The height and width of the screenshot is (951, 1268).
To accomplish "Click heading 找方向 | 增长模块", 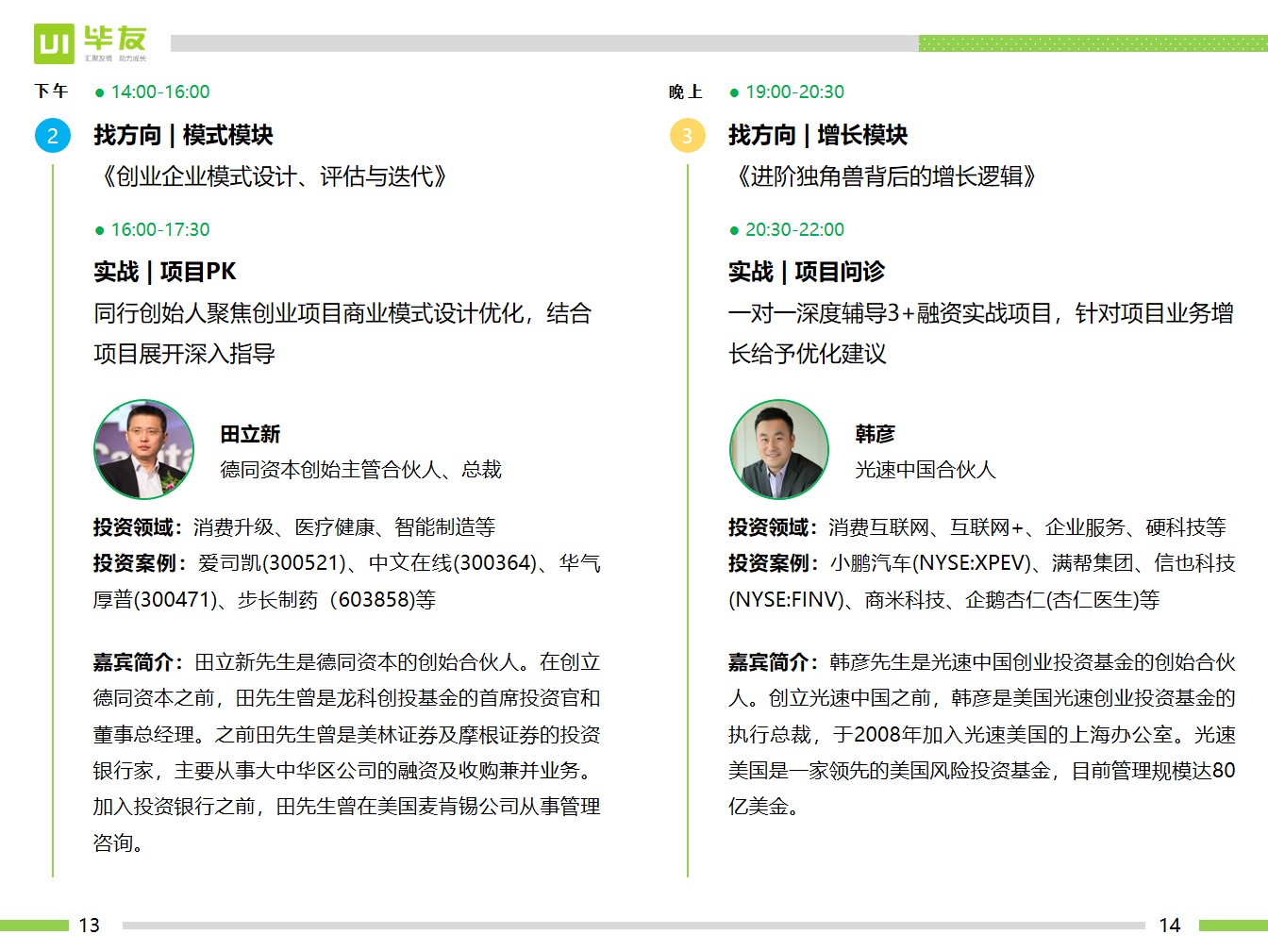I will pyautogui.click(x=818, y=135).
